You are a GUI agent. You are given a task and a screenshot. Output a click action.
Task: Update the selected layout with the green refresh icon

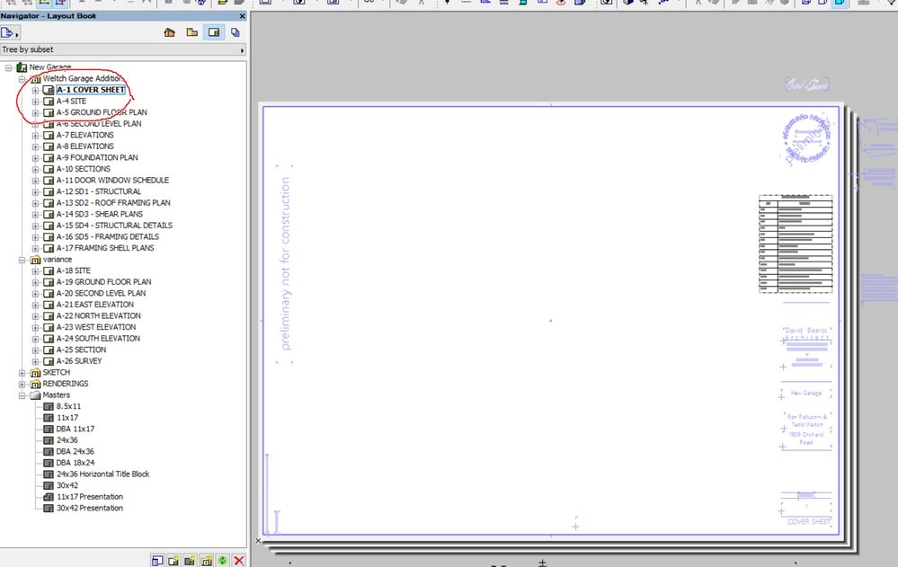(x=223, y=559)
